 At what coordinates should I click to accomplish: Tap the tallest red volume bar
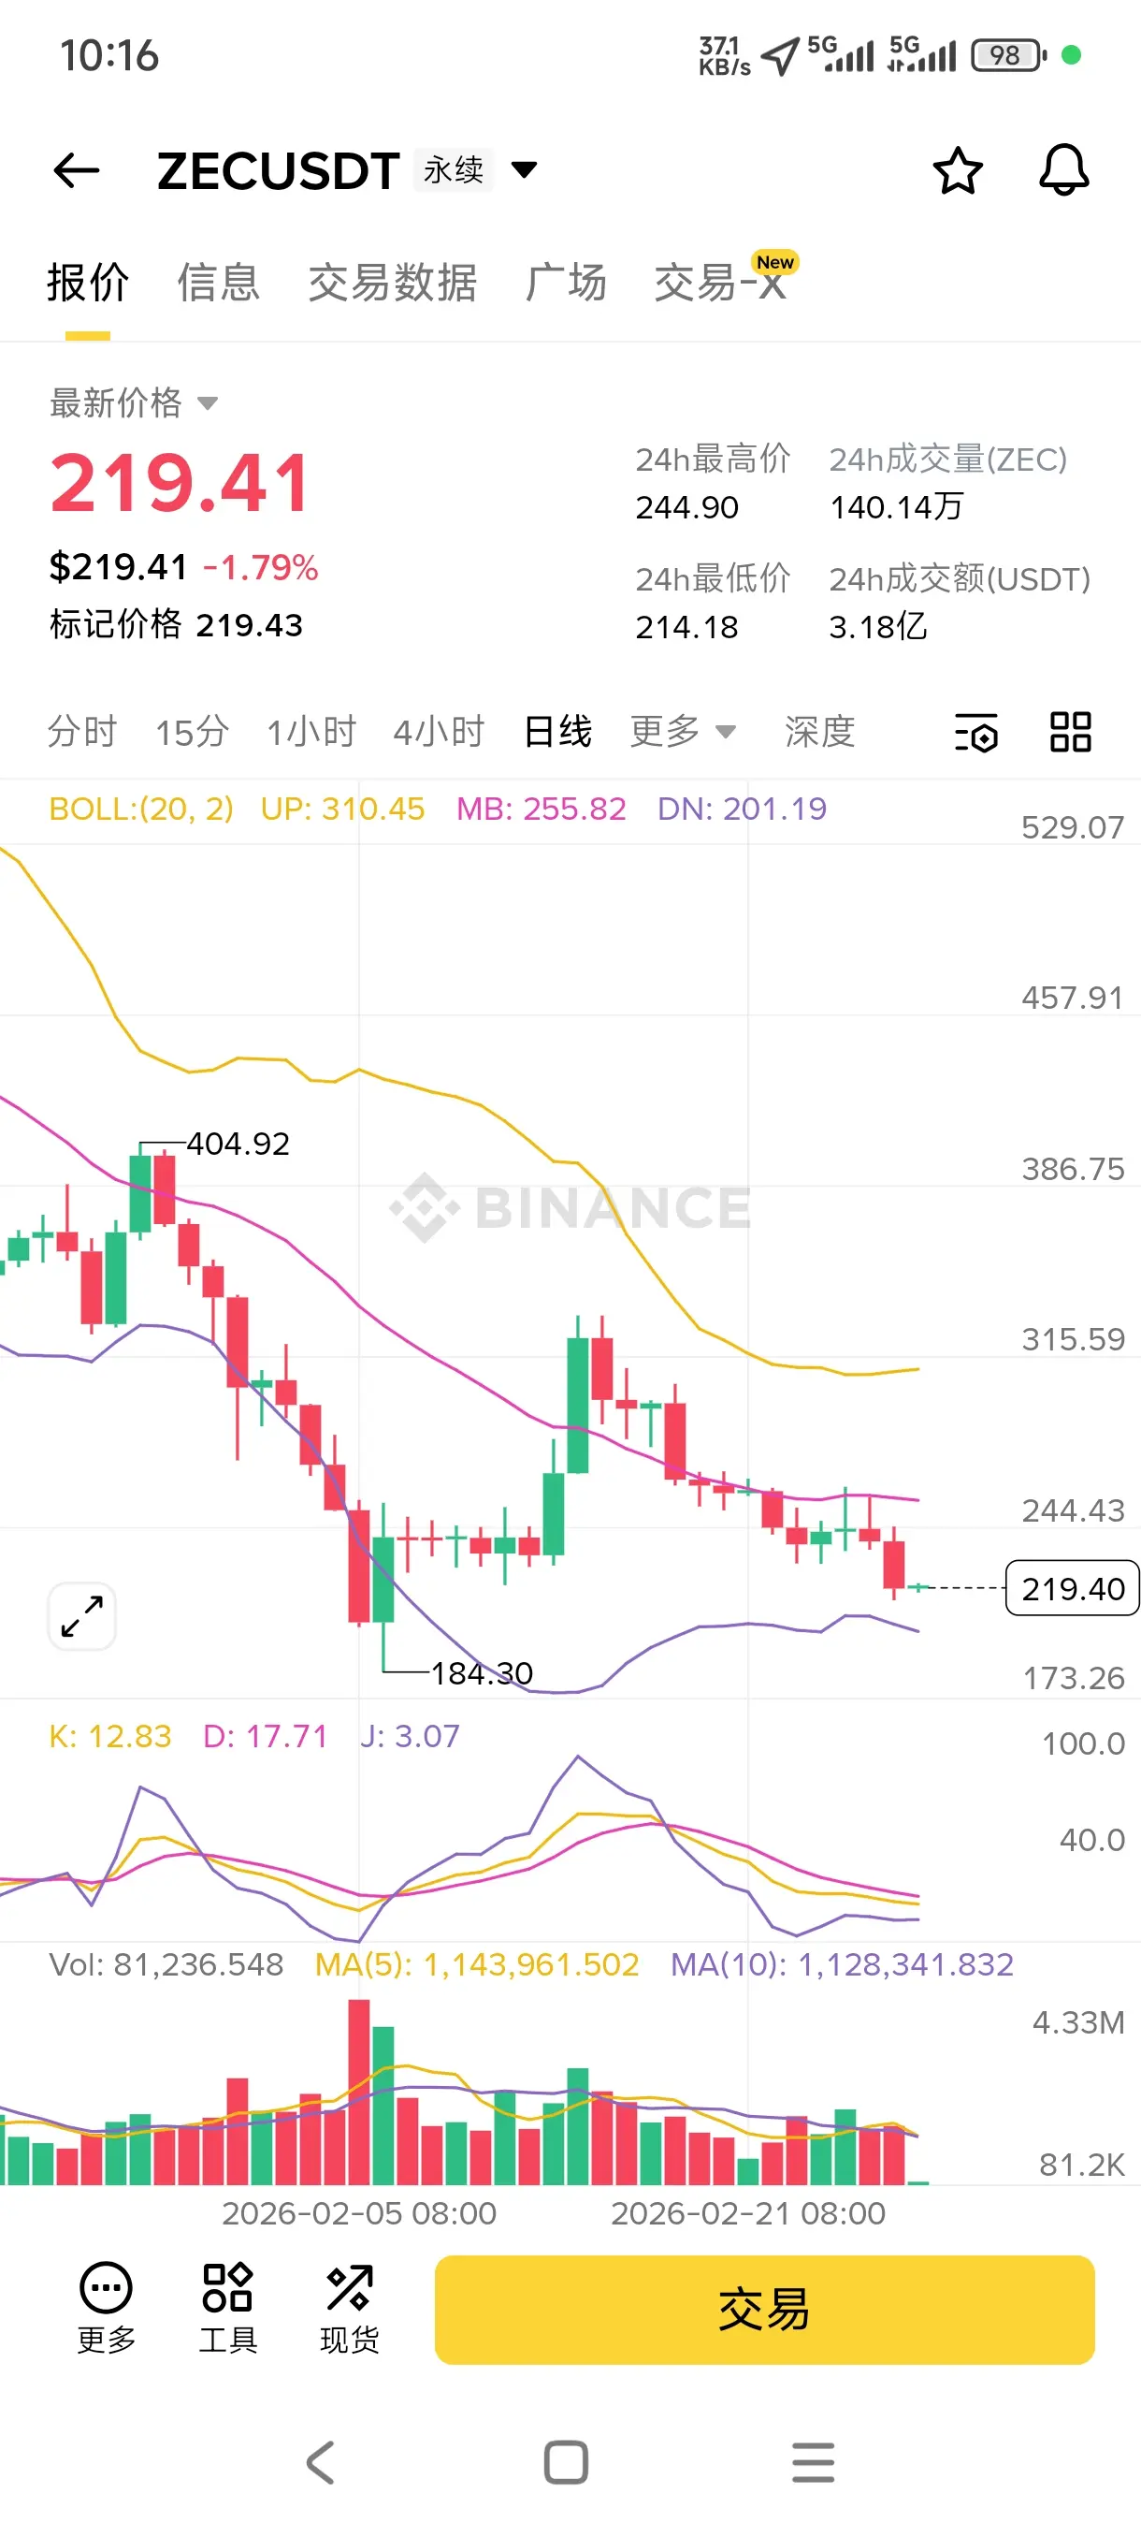[359, 2093]
